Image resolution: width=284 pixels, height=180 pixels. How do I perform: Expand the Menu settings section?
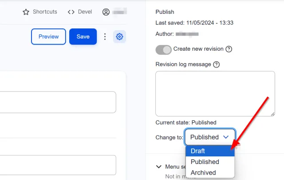[x=159, y=167]
